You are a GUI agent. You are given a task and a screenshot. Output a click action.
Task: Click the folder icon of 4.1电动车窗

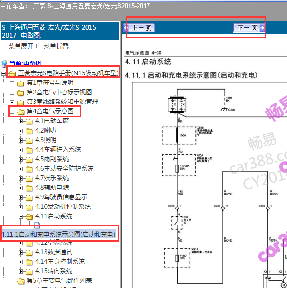pos(29,122)
